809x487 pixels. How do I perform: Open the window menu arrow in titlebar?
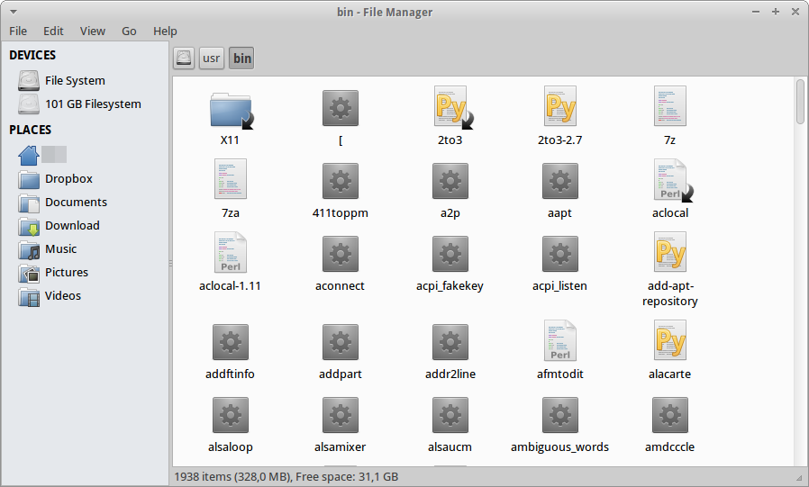(13, 12)
